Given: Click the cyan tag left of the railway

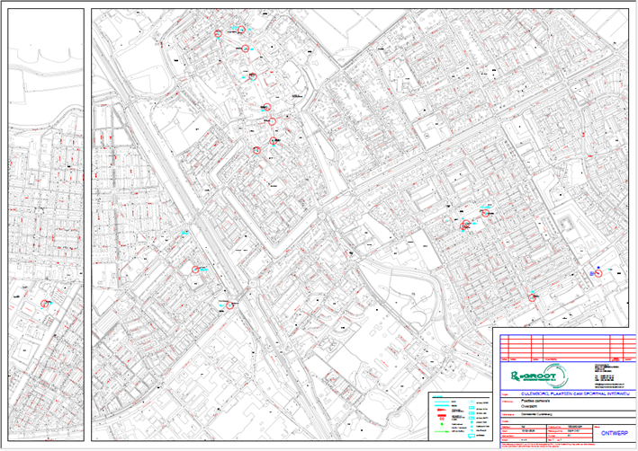Looking at the screenshot, I should 185,234.
